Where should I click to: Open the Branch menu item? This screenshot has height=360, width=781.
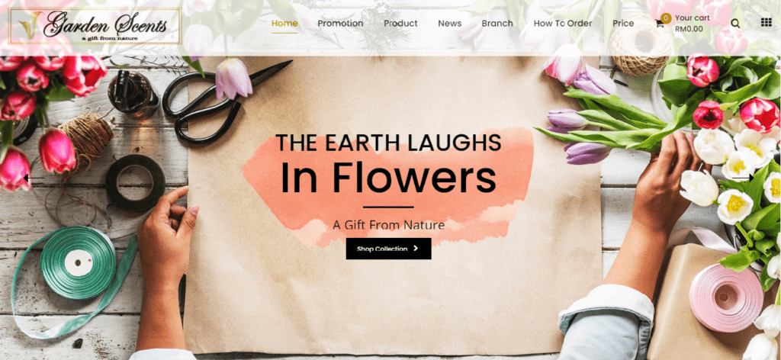(x=497, y=24)
